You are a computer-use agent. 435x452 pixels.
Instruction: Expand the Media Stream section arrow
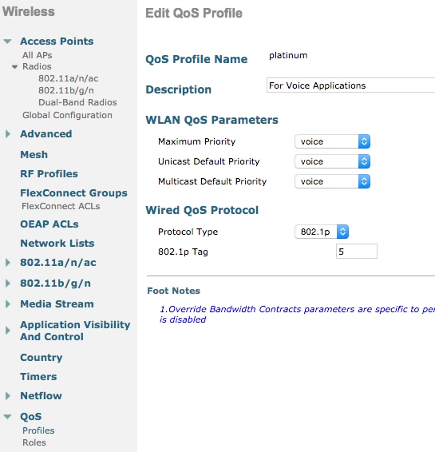coord(8,304)
